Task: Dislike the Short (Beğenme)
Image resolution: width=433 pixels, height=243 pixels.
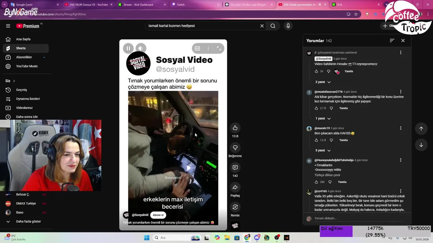Action: pyautogui.click(x=235, y=147)
